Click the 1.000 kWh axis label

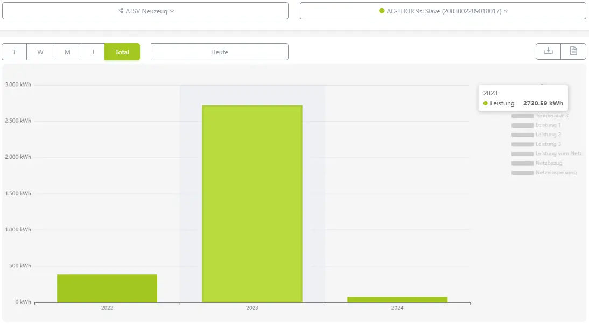point(18,229)
